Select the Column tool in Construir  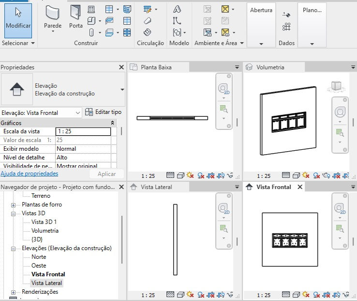coord(91,32)
